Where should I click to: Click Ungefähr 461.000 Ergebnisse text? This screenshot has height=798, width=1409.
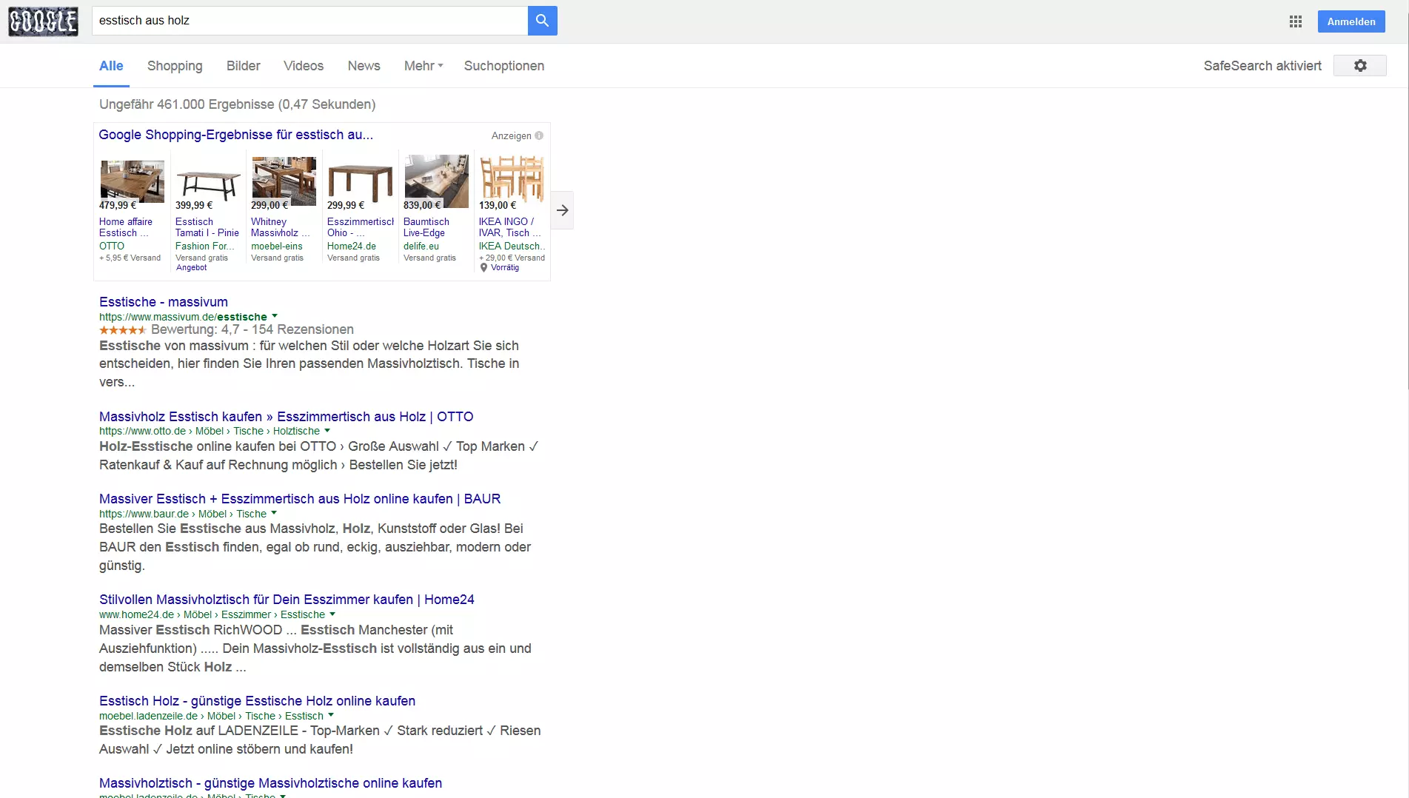click(x=238, y=104)
